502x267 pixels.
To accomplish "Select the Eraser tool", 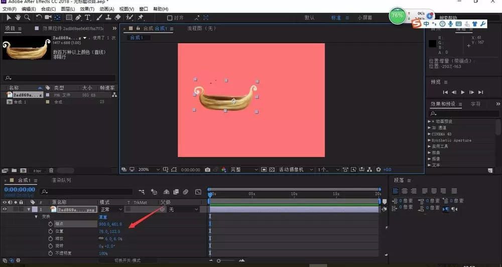I will (117, 18).
